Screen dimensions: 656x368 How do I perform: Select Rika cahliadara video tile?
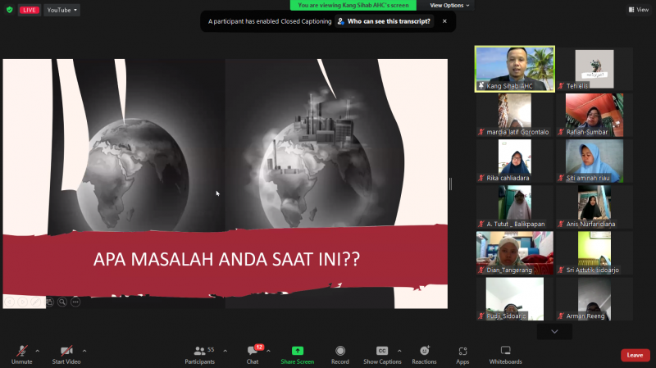515,161
